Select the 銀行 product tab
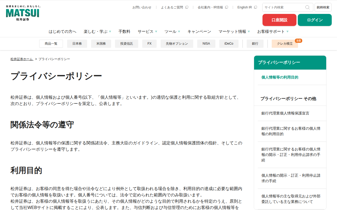The height and width of the screenshot is (210, 337). (255, 44)
